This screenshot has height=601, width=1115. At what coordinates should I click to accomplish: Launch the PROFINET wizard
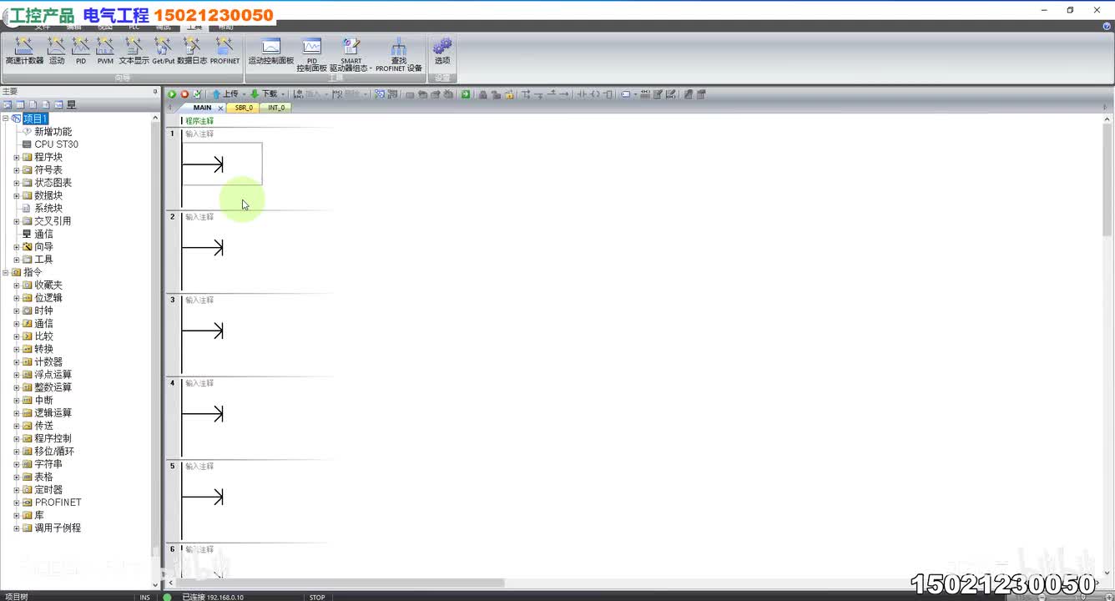click(x=225, y=51)
